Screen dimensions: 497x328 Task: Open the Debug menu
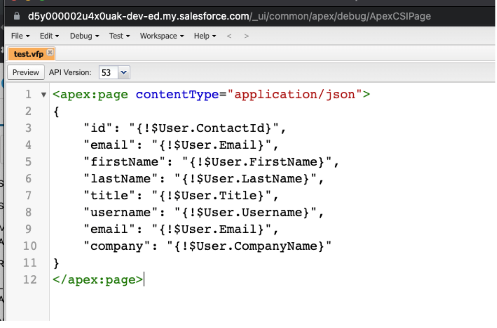tap(84, 36)
